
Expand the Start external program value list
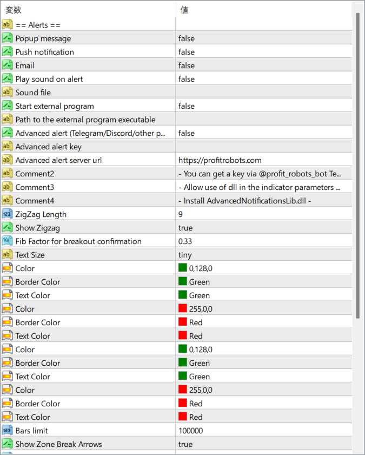click(187, 106)
